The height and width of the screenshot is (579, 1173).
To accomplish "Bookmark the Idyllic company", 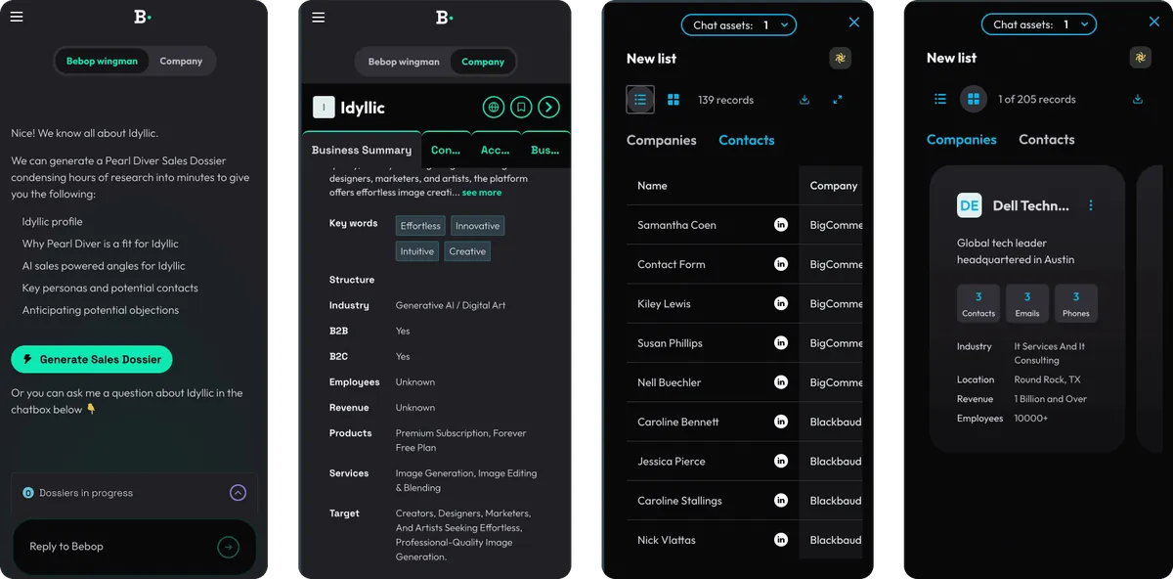I will coord(522,107).
